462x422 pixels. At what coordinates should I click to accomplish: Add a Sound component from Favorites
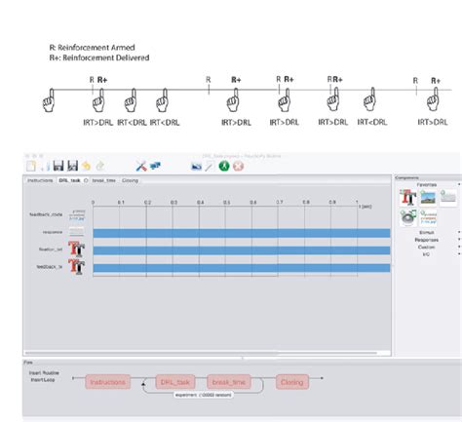tap(407, 217)
